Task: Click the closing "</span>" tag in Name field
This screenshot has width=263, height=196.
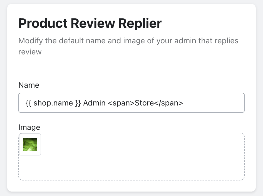Action: 168,103
